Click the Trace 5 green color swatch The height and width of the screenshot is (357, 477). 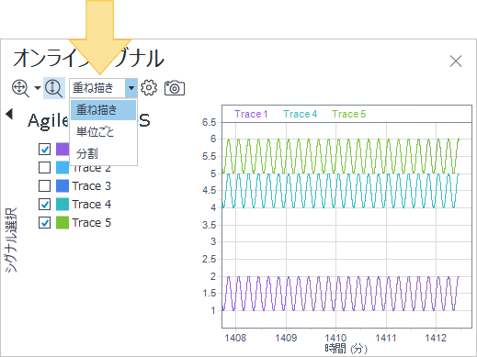point(62,223)
